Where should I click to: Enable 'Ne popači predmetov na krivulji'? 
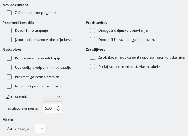[9, 86]
